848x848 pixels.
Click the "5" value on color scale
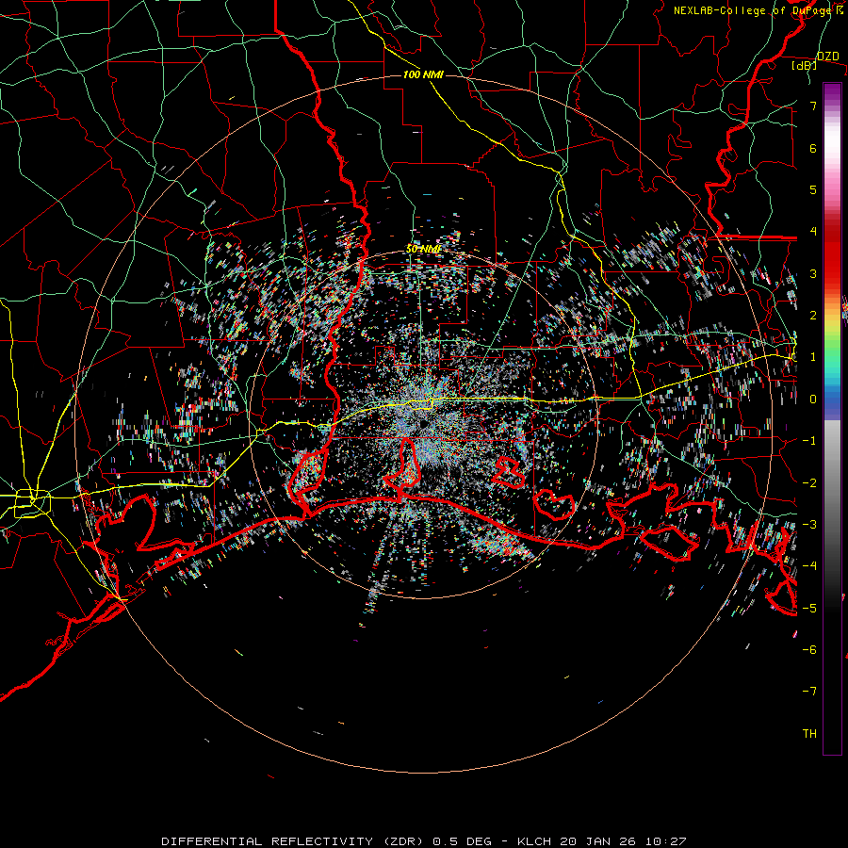coord(813,189)
